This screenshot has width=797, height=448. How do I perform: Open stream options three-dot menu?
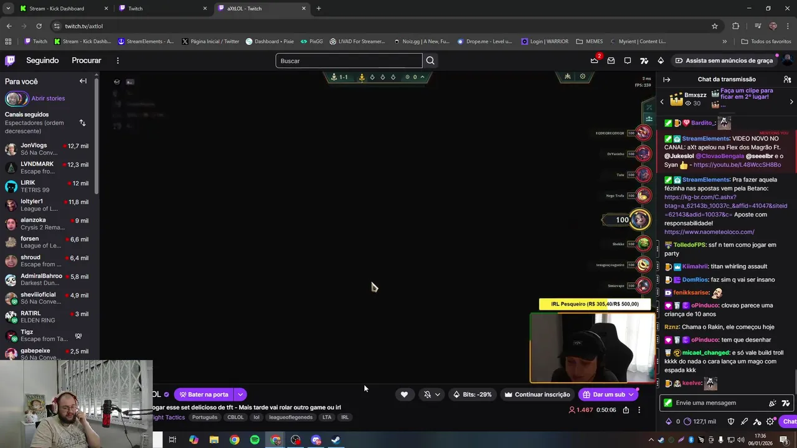[639, 410]
